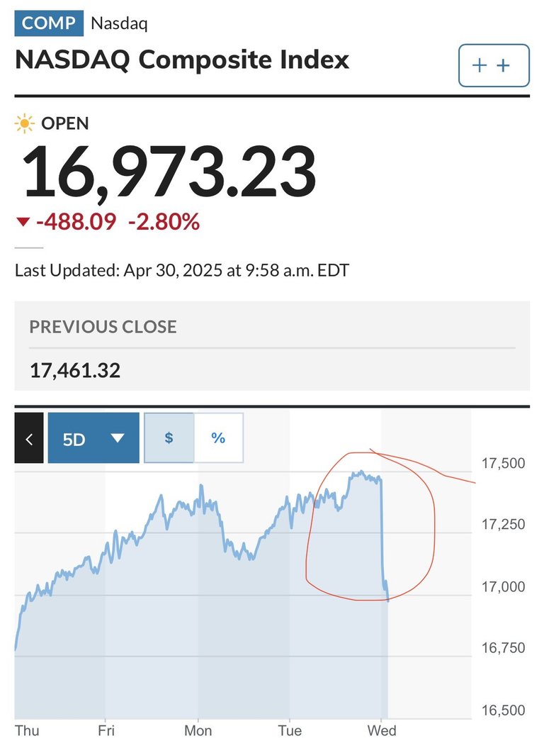The width and height of the screenshot is (544, 741).
Task: Add index to watchlist with plus button
Action: pos(494,65)
